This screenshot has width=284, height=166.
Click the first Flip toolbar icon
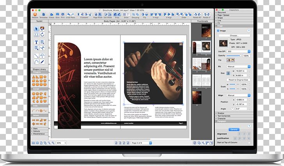click(x=143, y=14)
